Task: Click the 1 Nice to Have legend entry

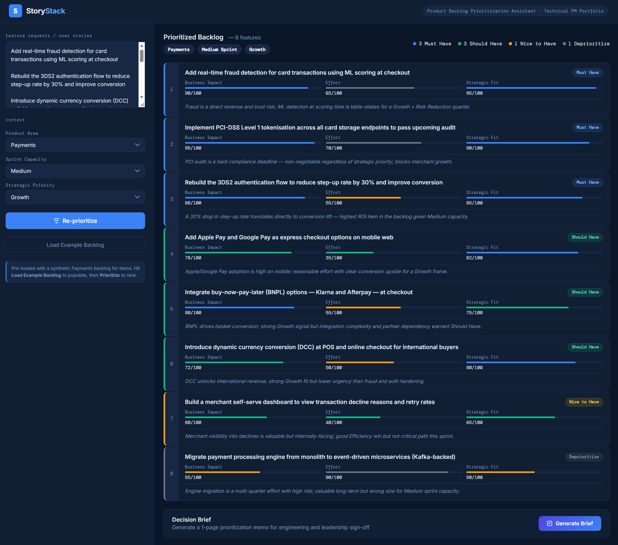Action: pos(532,44)
